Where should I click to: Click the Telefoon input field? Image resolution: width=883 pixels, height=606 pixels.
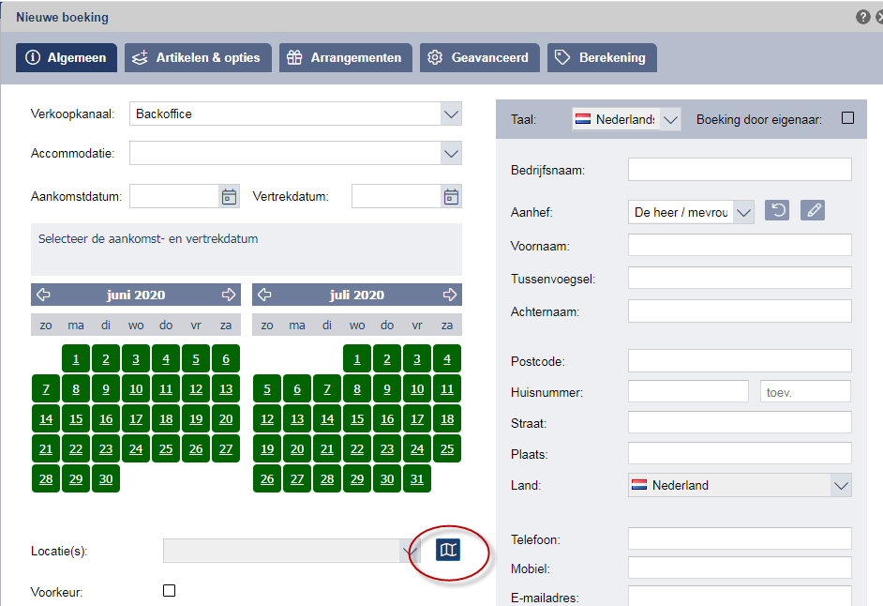[740, 538]
